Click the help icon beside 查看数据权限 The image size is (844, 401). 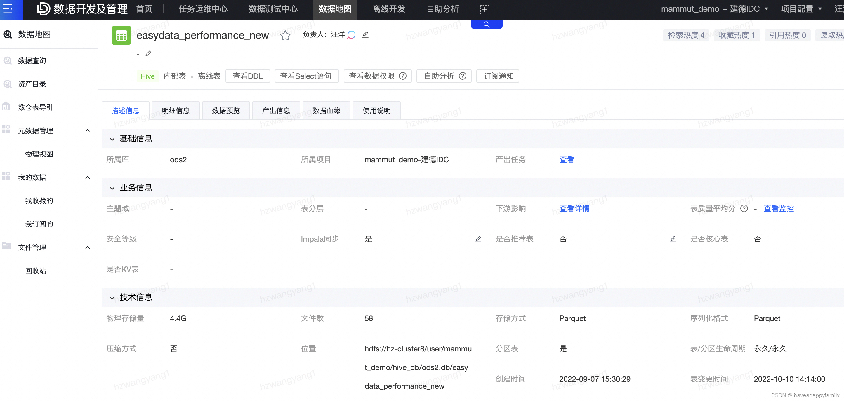403,76
